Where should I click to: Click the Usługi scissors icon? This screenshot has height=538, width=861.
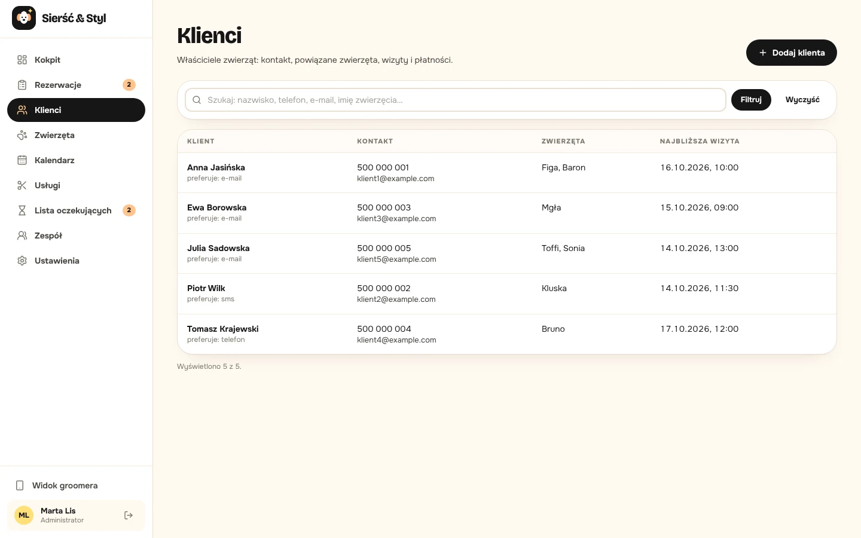pos(22,185)
